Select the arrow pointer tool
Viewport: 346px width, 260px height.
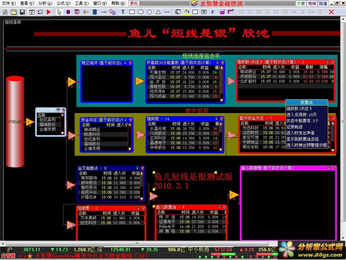[x=59, y=12]
